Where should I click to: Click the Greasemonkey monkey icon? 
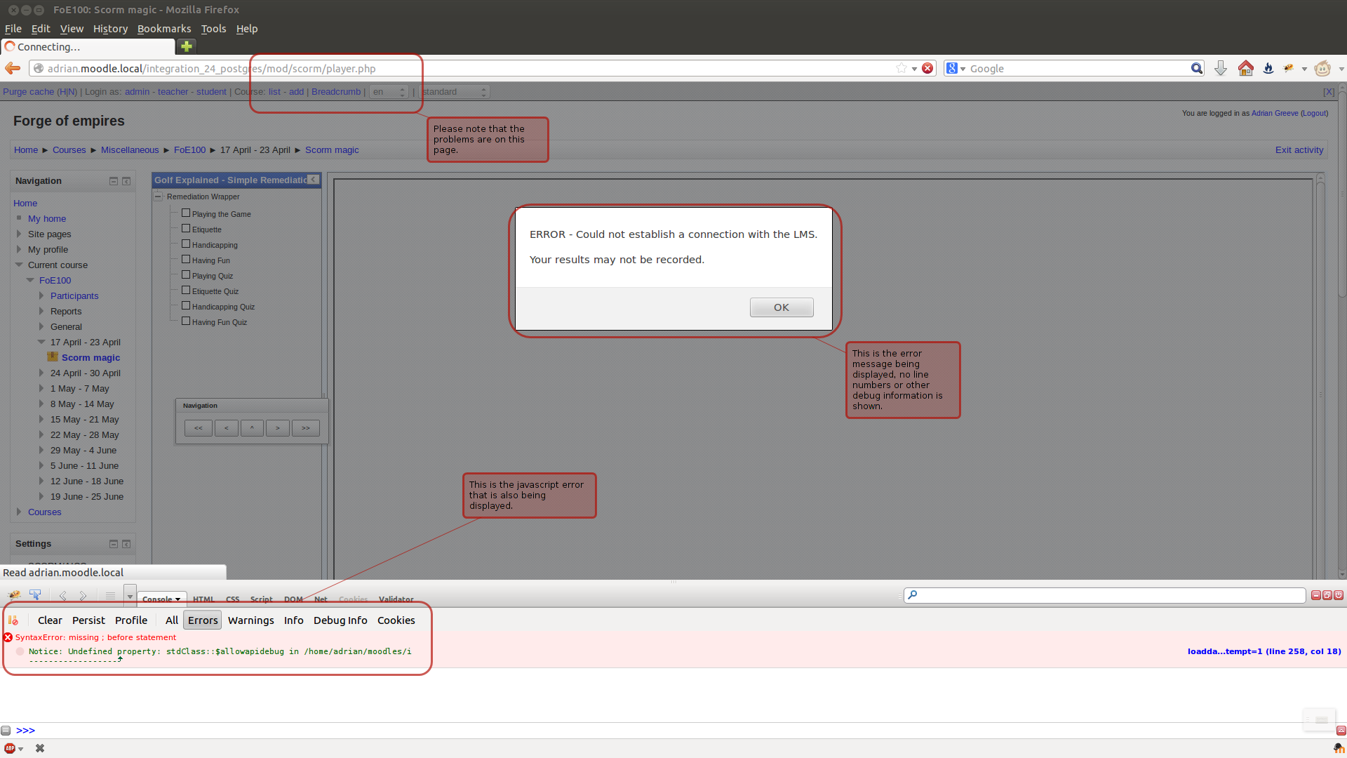click(1322, 68)
